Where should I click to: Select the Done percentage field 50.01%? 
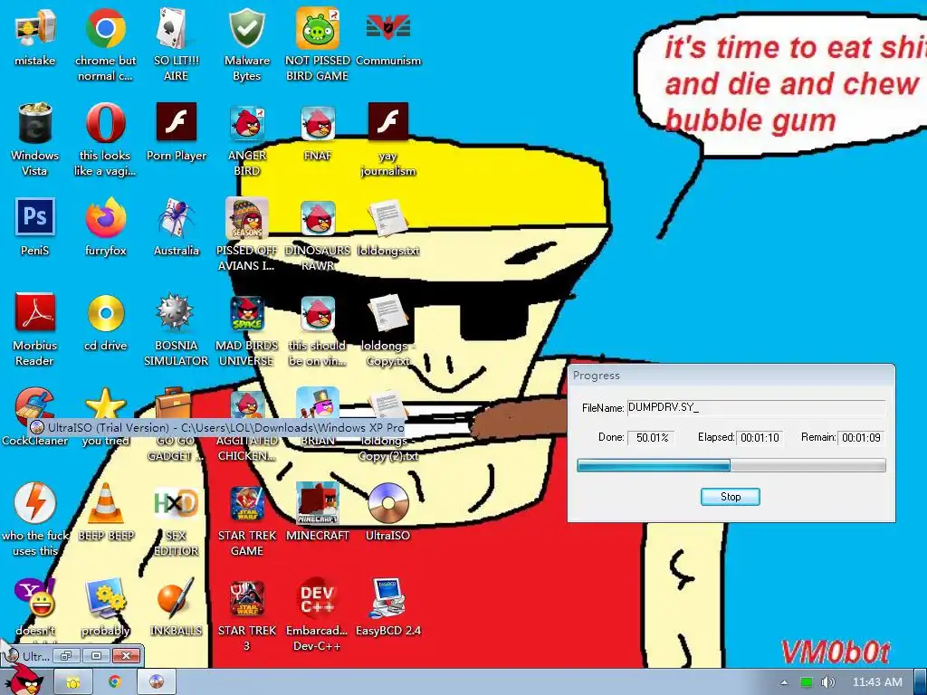pyautogui.click(x=652, y=437)
